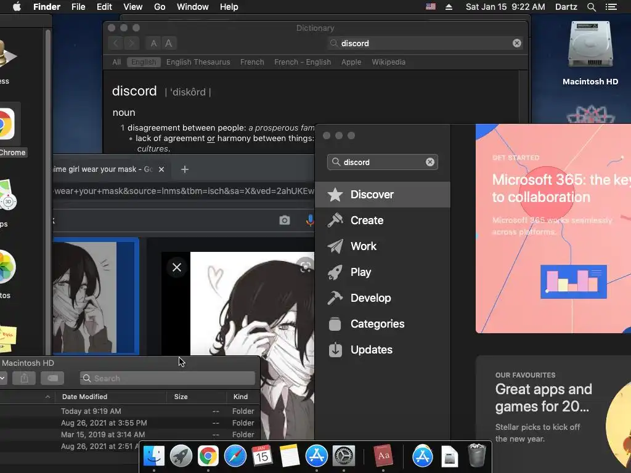Select Discover star in App Store sidebar
The image size is (631, 473).
[x=382, y=195]
